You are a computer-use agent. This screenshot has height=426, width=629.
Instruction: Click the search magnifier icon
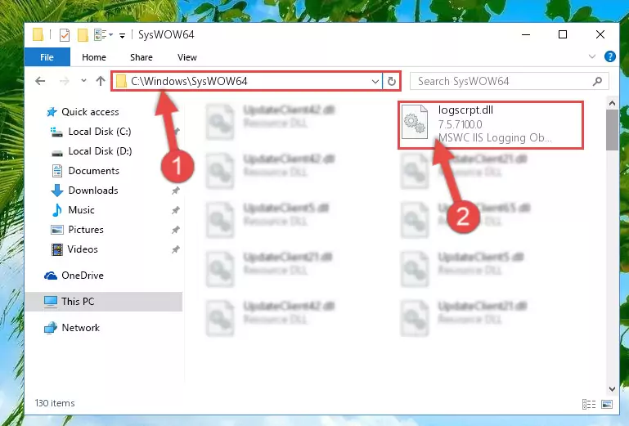point(597,82)
